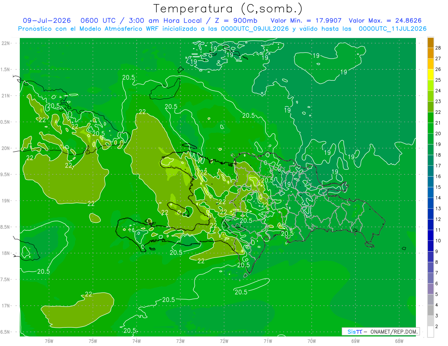448x346 pixels.
Task: Select the Z = 900mb level label
Action: click(236, 21)
